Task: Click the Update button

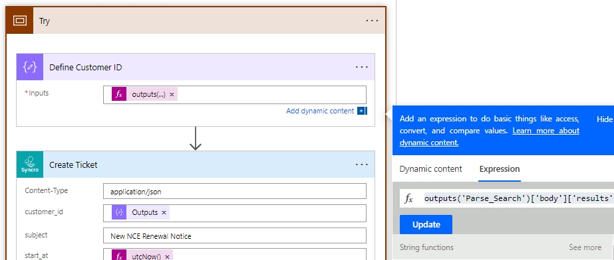Action: coord(426,224)
